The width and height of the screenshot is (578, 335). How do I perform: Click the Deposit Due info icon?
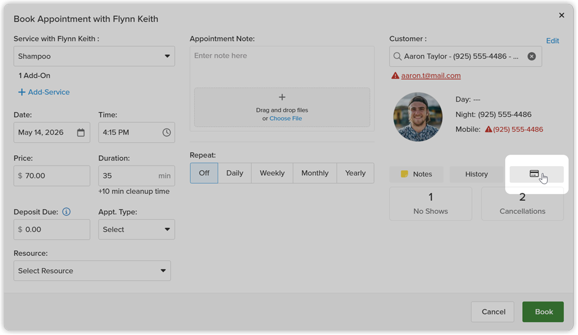(67, 212)
